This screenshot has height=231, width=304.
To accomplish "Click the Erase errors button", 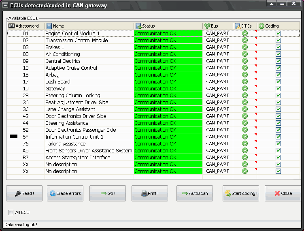I will pyautogui.click(x=65, y=193).
